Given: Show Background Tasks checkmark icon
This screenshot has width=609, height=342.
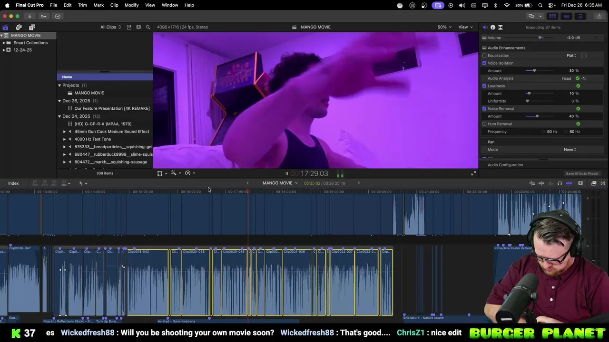Looking at the screenshot, I should click(x=58, y=16).
